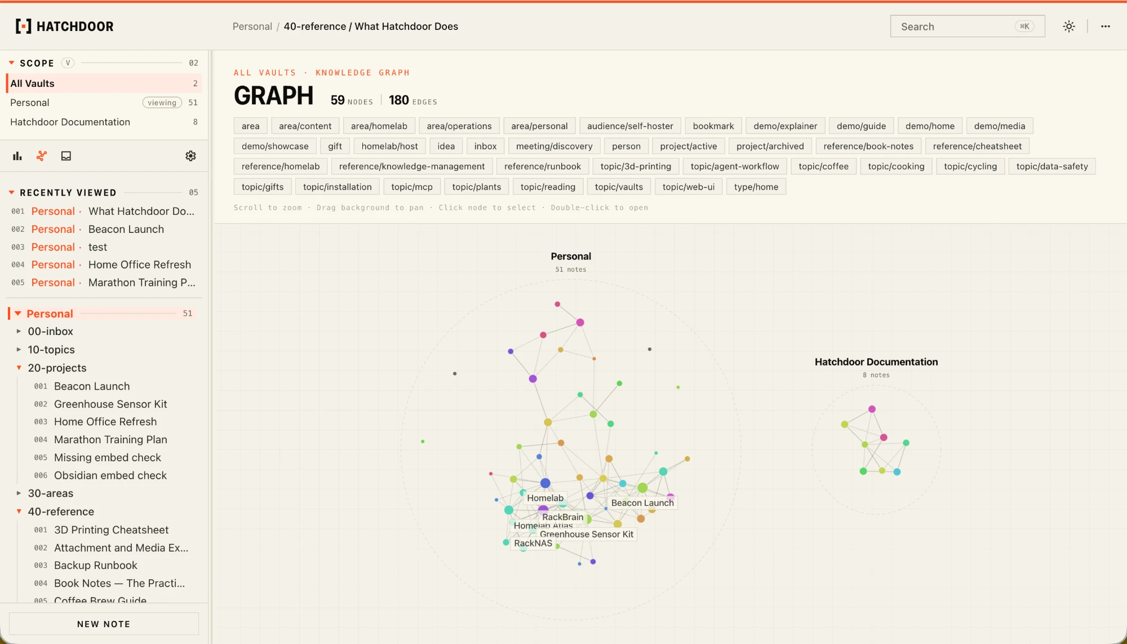Create a new note with New Note button

(104, 624)
